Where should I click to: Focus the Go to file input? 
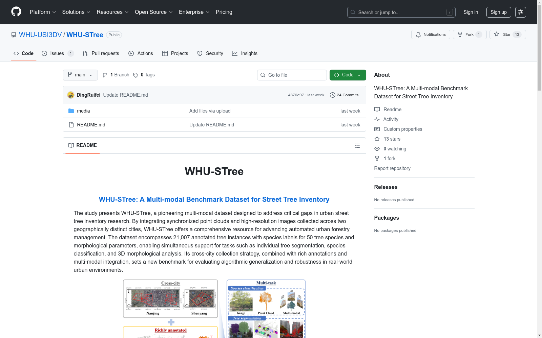pos(292,75)
